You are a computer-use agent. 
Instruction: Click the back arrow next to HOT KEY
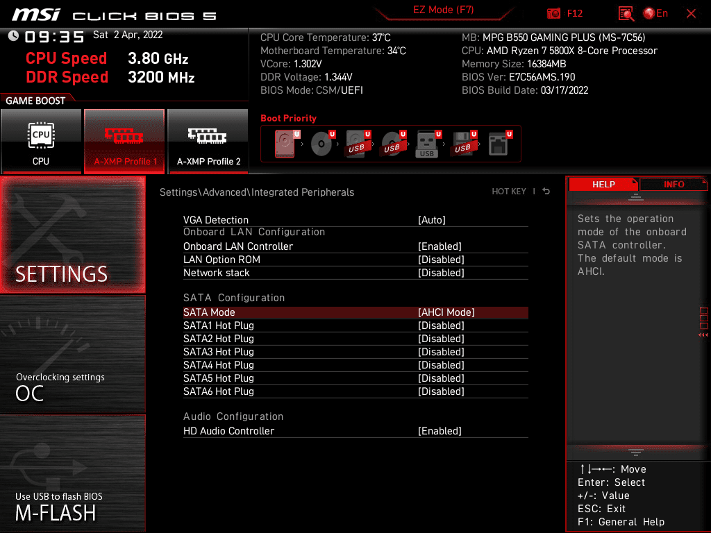click(546, 192)
